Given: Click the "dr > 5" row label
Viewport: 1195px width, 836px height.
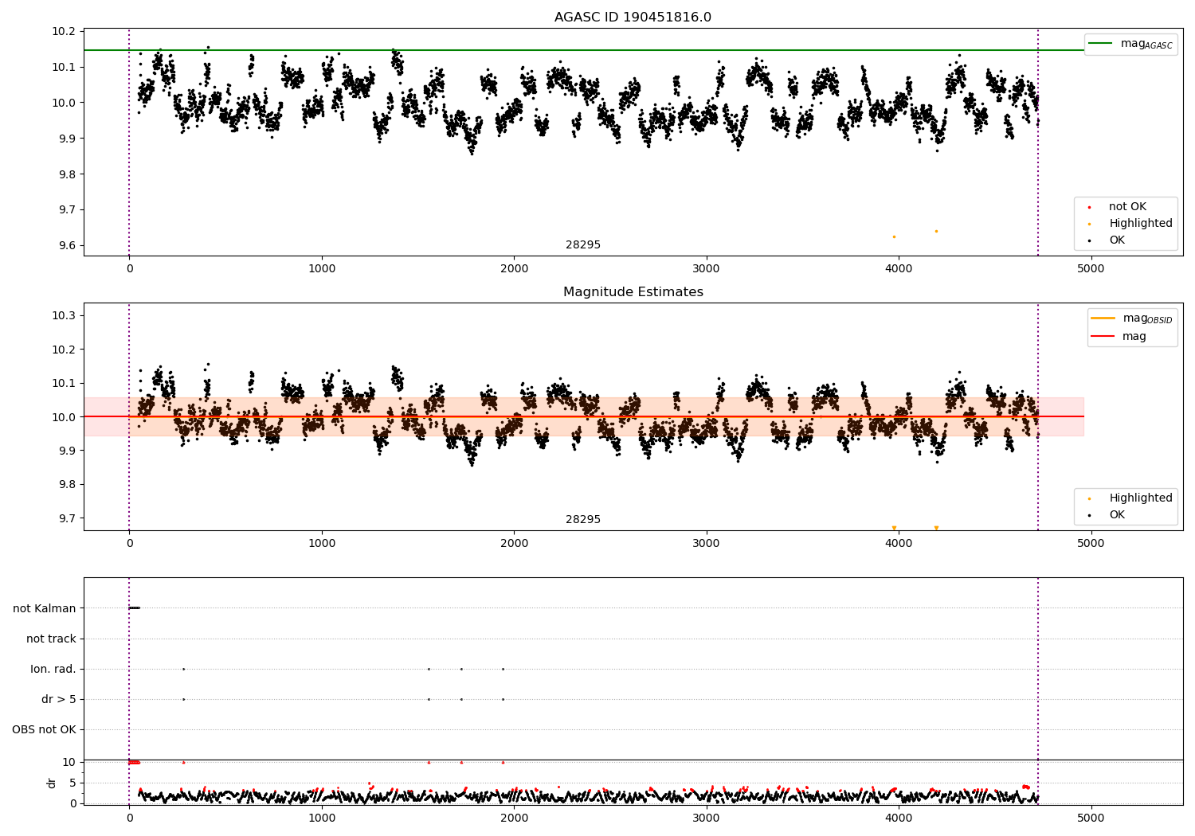Looking at the screenshot, I should (59, 699).
